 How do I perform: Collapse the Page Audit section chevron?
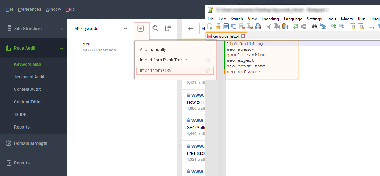pos(62,48)
